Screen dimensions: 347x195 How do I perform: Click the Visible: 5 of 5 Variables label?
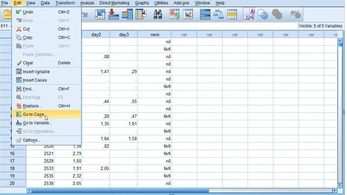pos(320,26)
